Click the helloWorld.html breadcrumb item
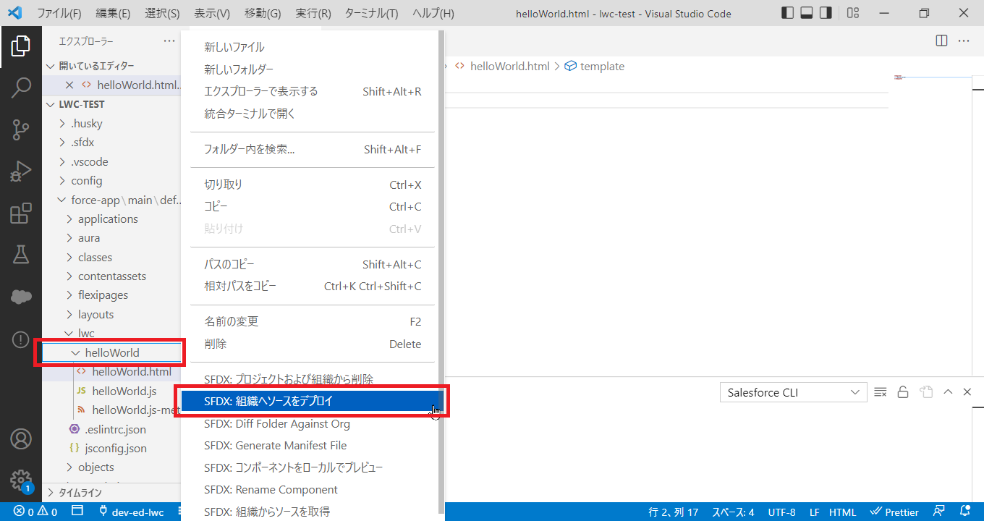The image size is (984, 521). coord(502,66)
